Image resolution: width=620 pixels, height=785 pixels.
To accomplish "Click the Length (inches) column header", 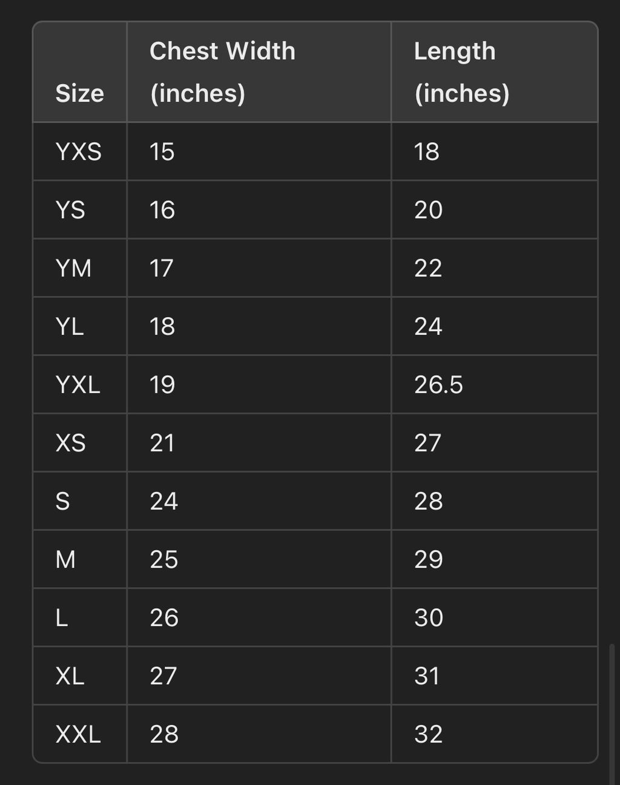I will pyautogui.click(x=461, y=72).
